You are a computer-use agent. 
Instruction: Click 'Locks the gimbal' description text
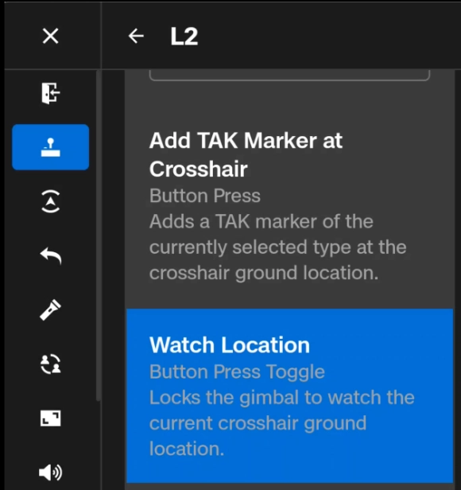click(282, 423)
